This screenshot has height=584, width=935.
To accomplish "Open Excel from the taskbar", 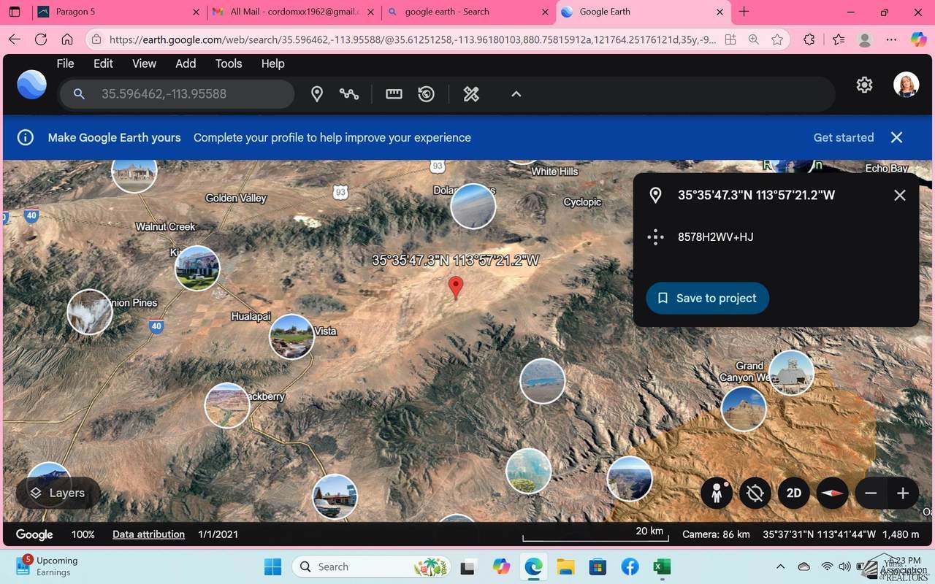I will click(662, 567).
